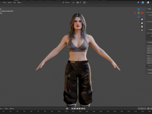Image resolution: width=152 pixels, height=114 pixels.
Task: Jump to previous keyframe button
Action: (x=75, y=109)
